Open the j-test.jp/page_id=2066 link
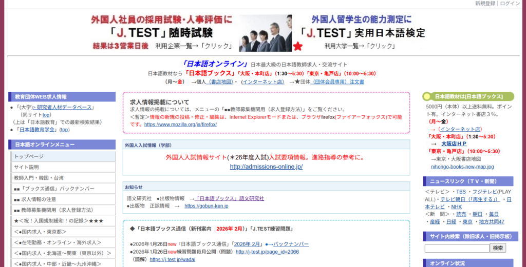Screen dimensions: 526x267 (x=267, y=252)
